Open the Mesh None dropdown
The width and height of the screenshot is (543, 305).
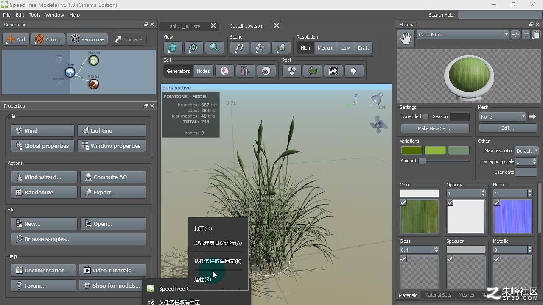click(x=502, y=116)
